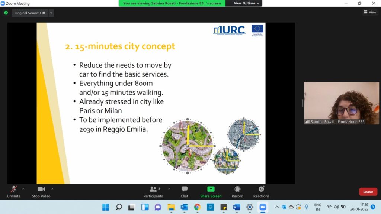Expand video options arrow beside Stop Video

(x=52, y=189)
